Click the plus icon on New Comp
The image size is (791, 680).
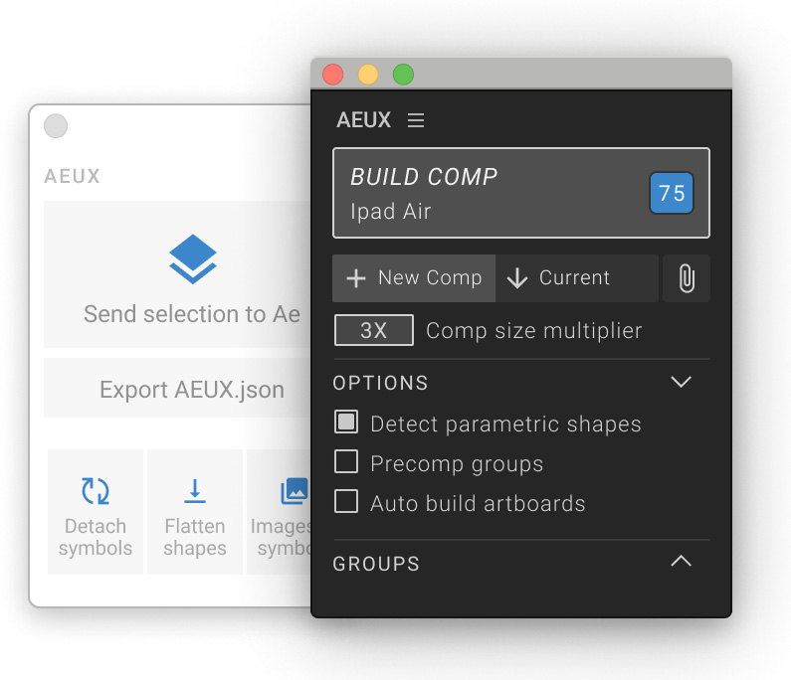click(356, 278)
